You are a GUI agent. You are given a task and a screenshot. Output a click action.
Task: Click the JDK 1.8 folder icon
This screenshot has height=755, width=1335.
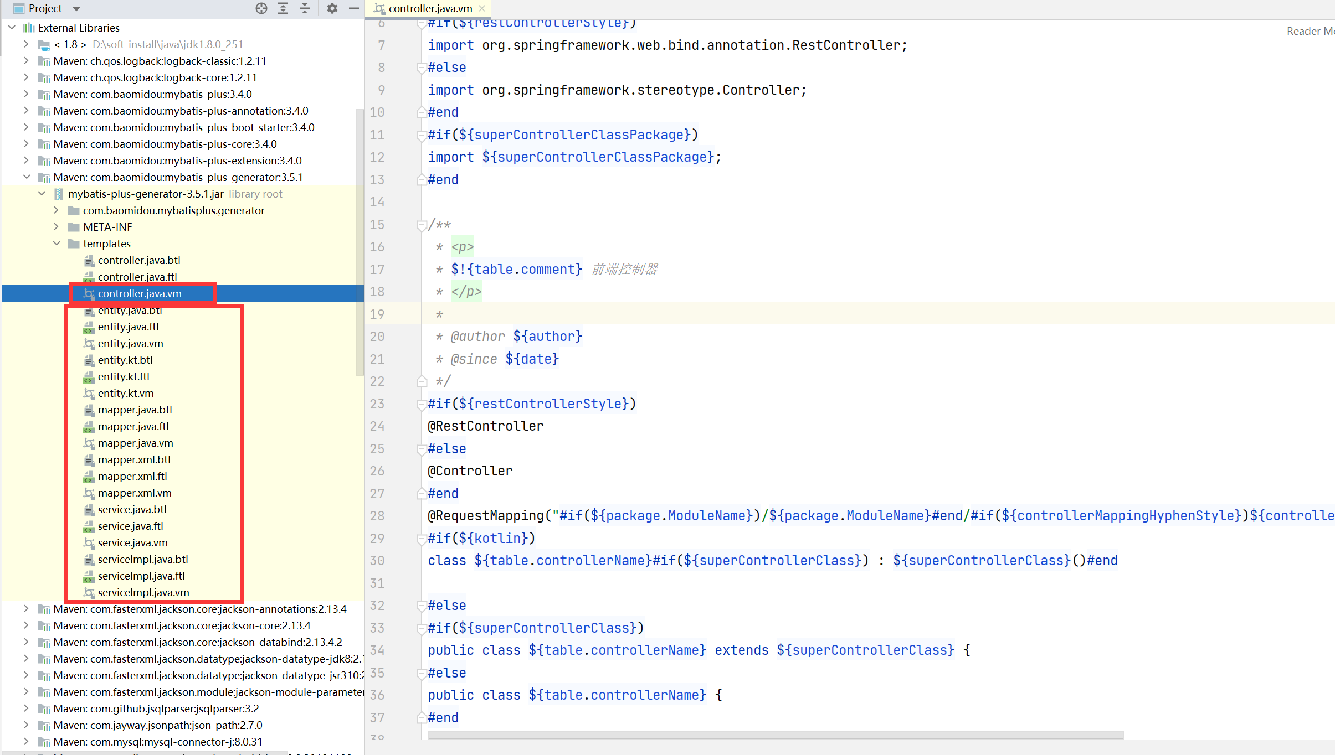(x=44, y=44)
